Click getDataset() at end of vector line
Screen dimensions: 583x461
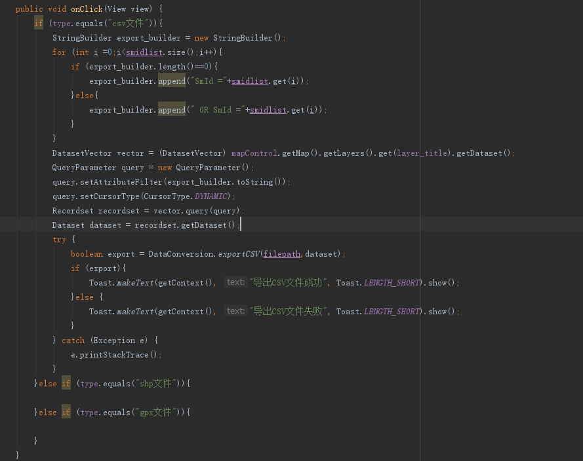(483, 153)
